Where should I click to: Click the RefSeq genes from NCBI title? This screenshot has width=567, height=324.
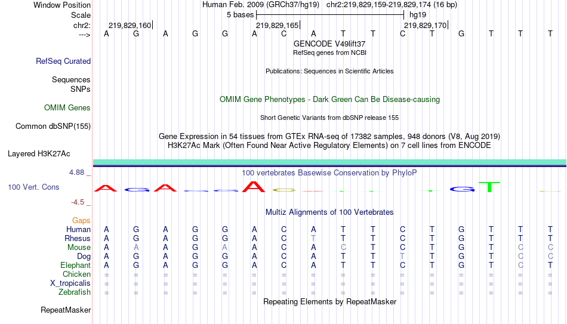[330, 53]
